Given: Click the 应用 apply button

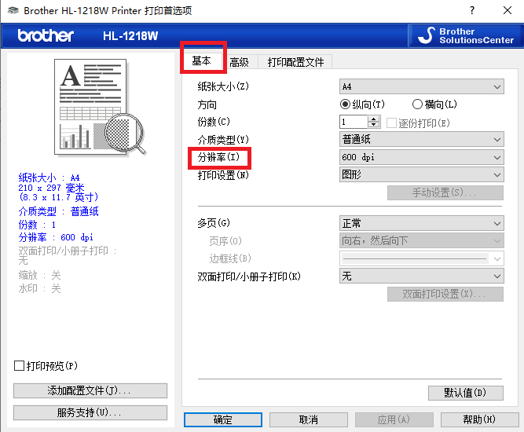Looking at the screenshot, I should point(394,419).
